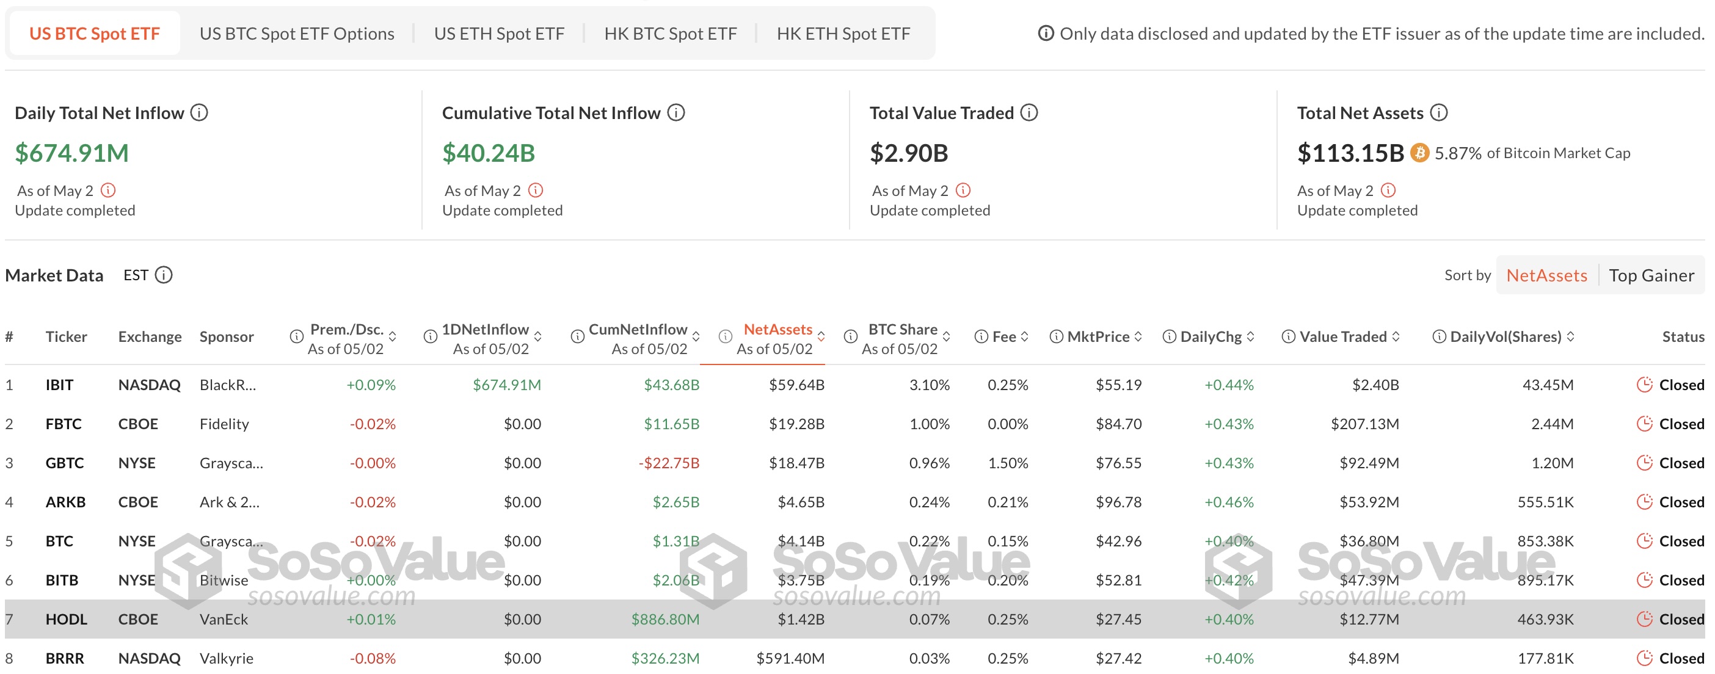Click the Closed status clock icon for BRRR
The width and height of the screenshot is (1715, 674).
(1644, 658)
